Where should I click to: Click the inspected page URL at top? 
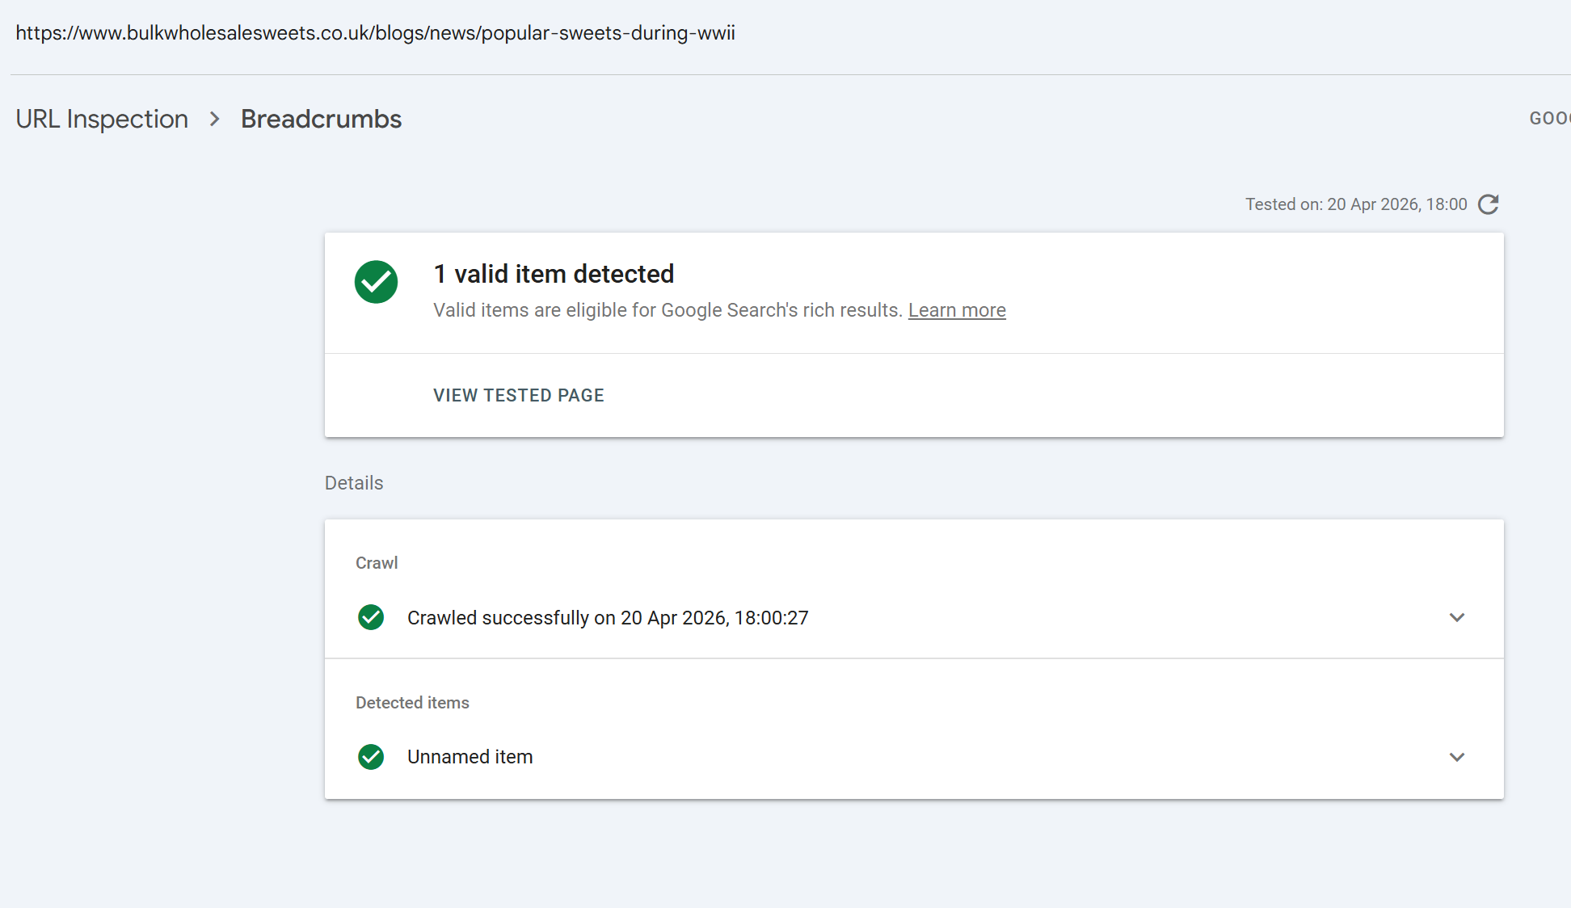[375, 33]
